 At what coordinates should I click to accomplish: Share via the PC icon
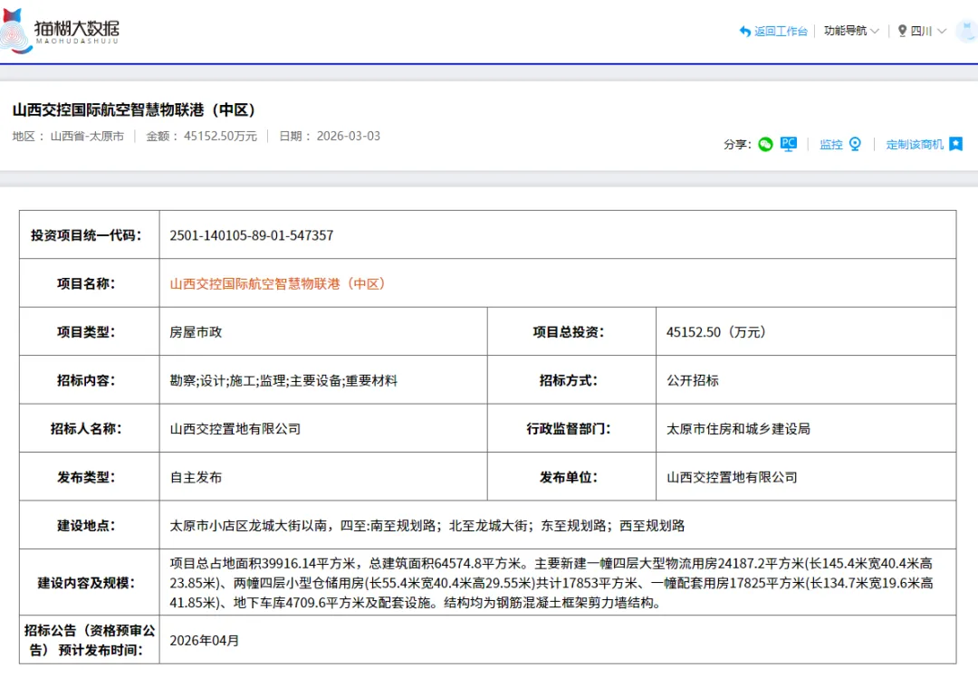pos(789,145)
